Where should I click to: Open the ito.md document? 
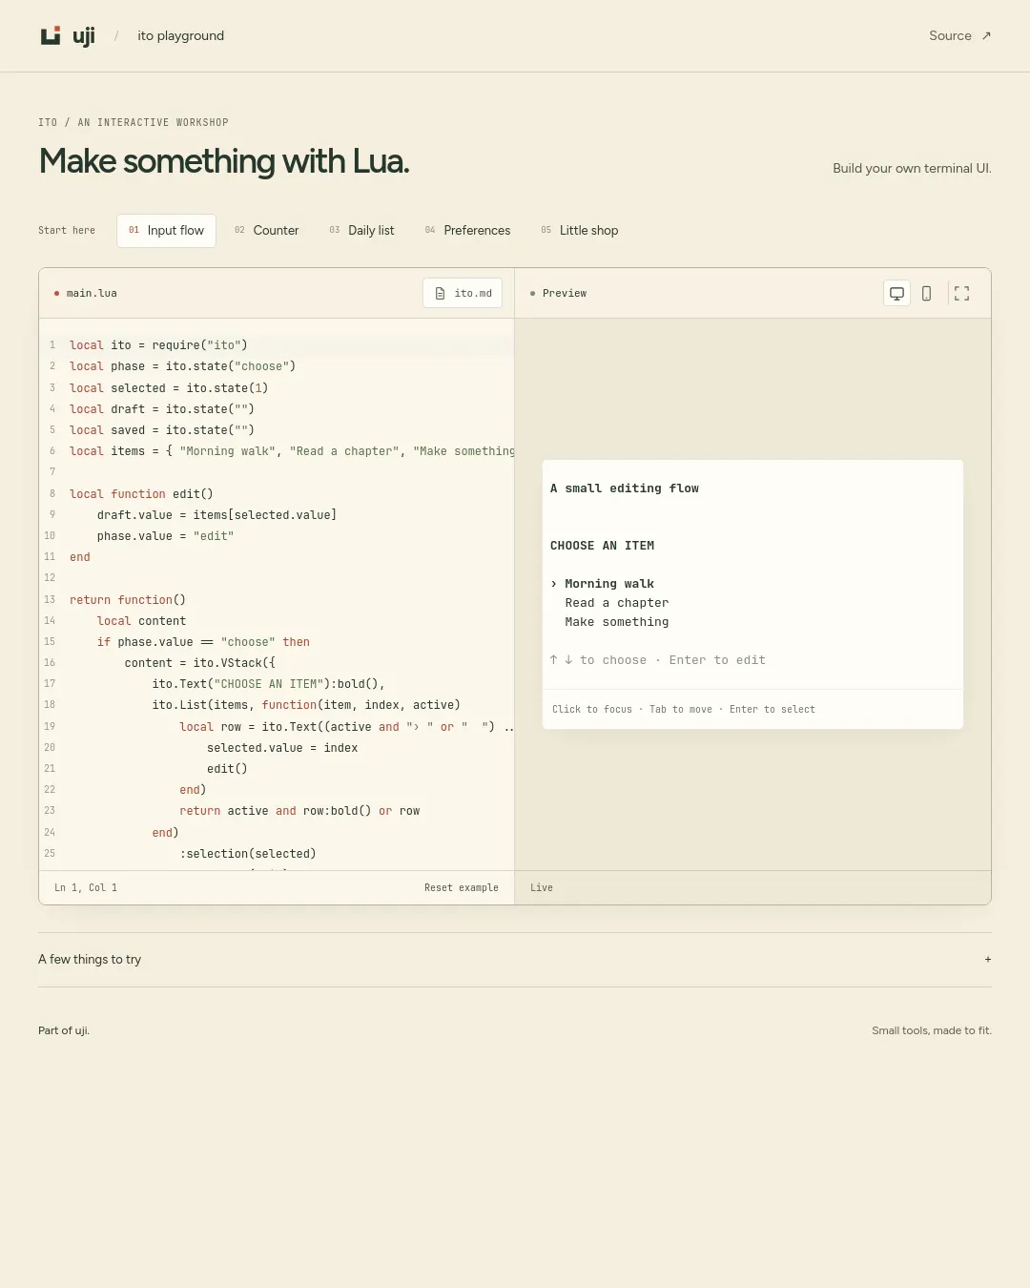pyautogui.click(x=463, y=294)
